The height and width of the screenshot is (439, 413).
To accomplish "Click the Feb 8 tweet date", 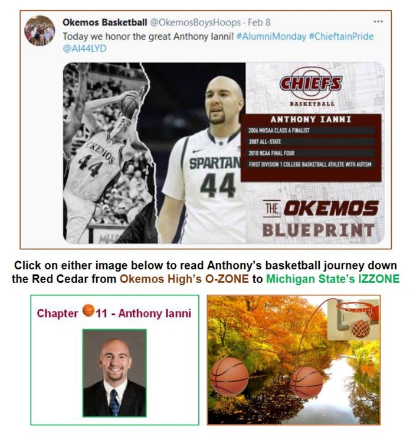I will 260,22.
